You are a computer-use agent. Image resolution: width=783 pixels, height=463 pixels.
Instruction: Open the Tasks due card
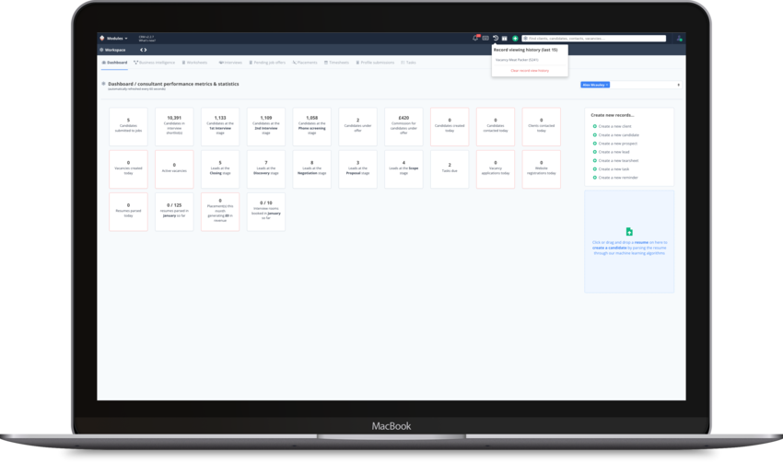450,169
